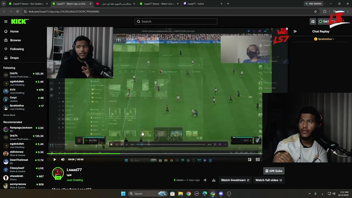Open the Windows Start menu
This screenshot has width=352, height=198.
(123, 194)
